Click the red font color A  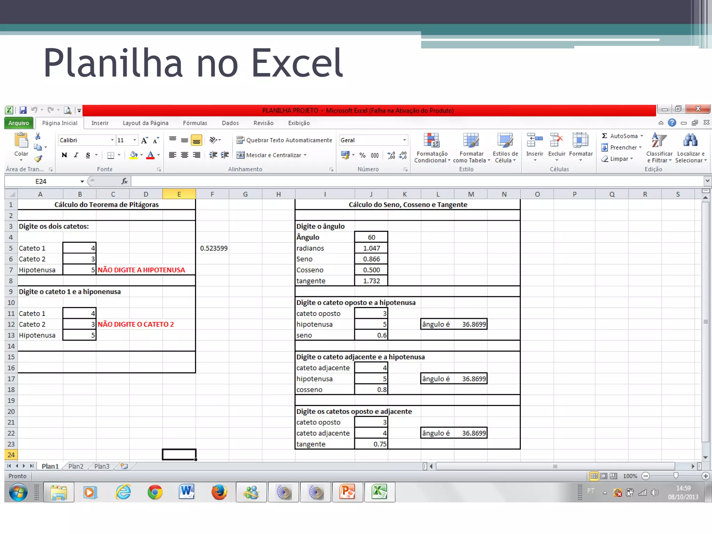point(151,155)
